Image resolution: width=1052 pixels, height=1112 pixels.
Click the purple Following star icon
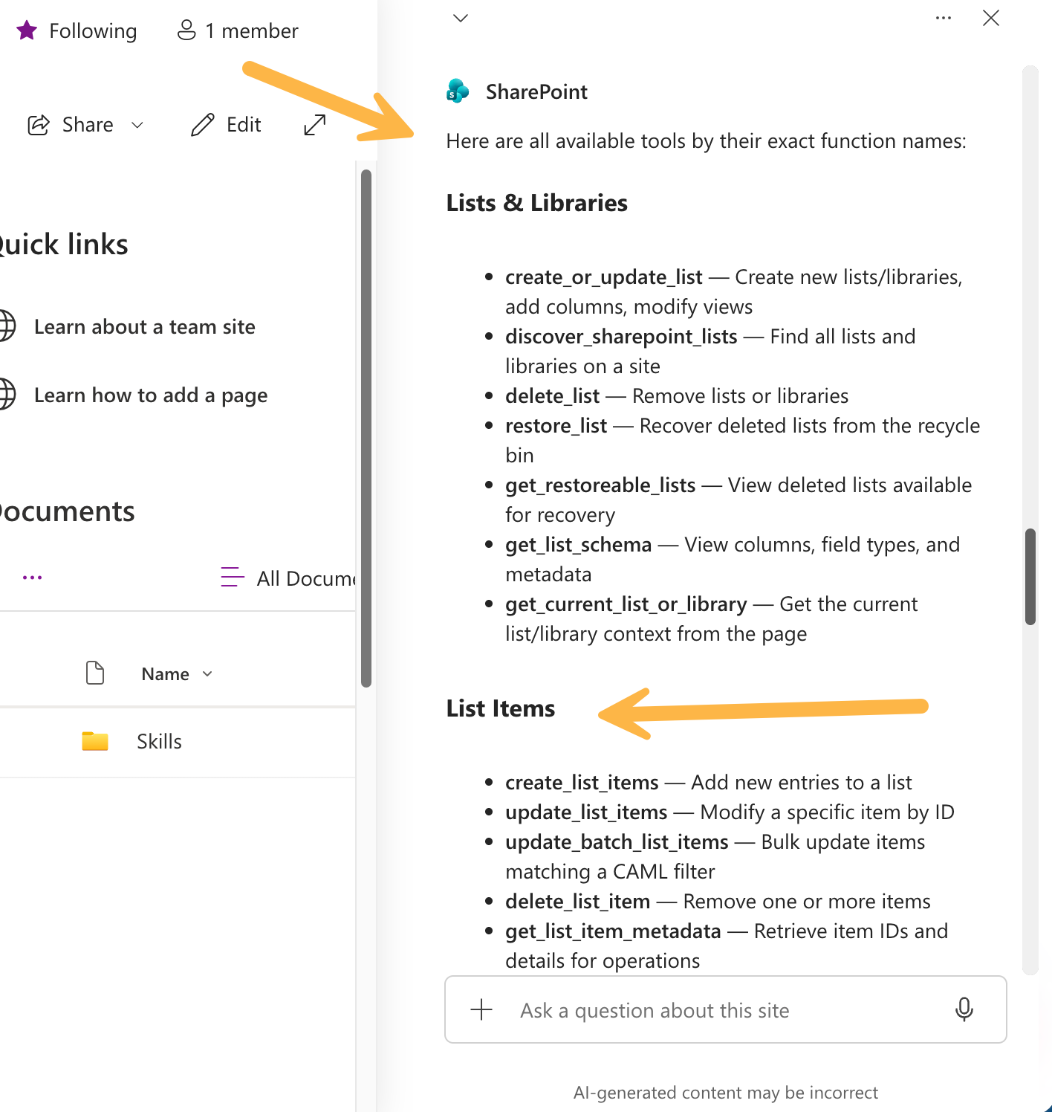pyautogui.click(x=27, y=30)
